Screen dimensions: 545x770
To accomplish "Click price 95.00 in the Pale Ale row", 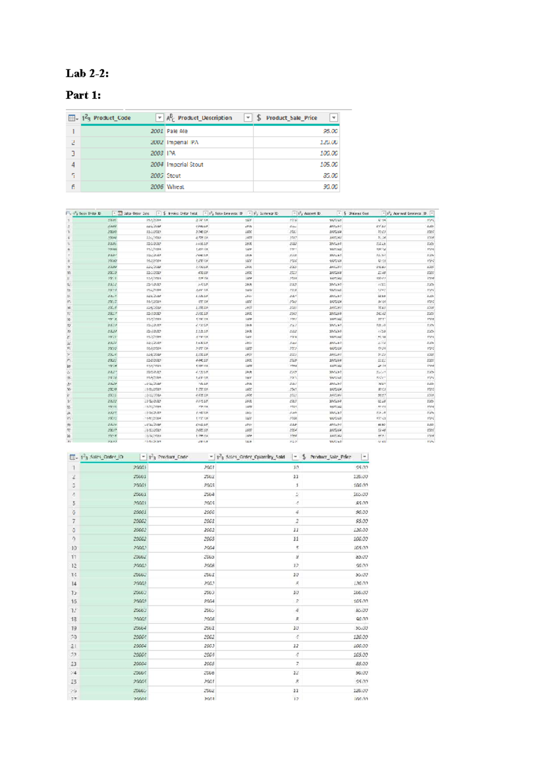I will click(x=296, y=131).
